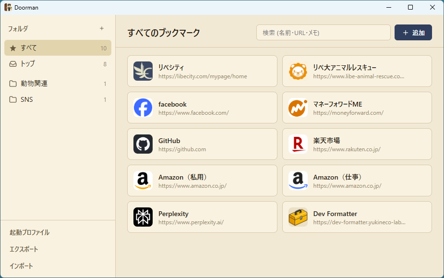Select the トップ folder in sidebar
444x278 pixels.
(58, 64)
